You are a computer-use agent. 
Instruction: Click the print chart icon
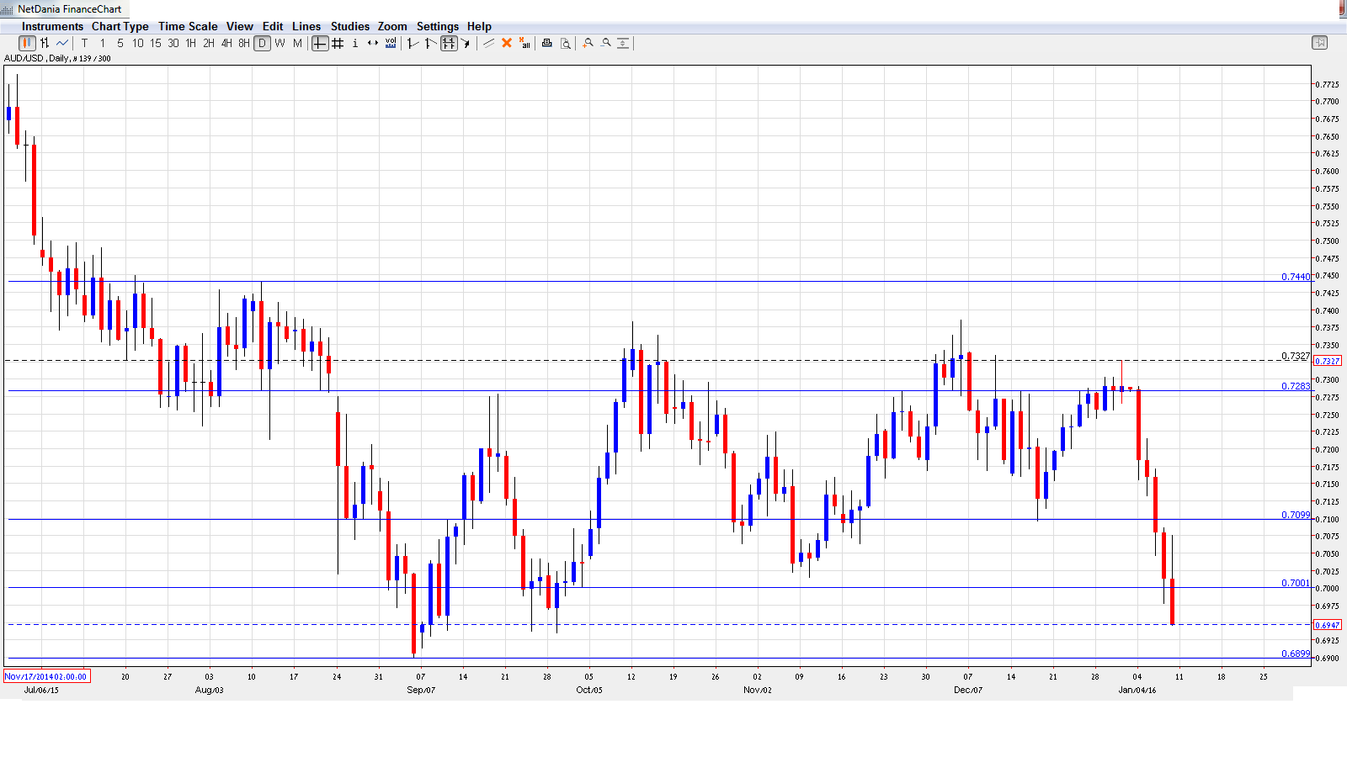[546, 43]
